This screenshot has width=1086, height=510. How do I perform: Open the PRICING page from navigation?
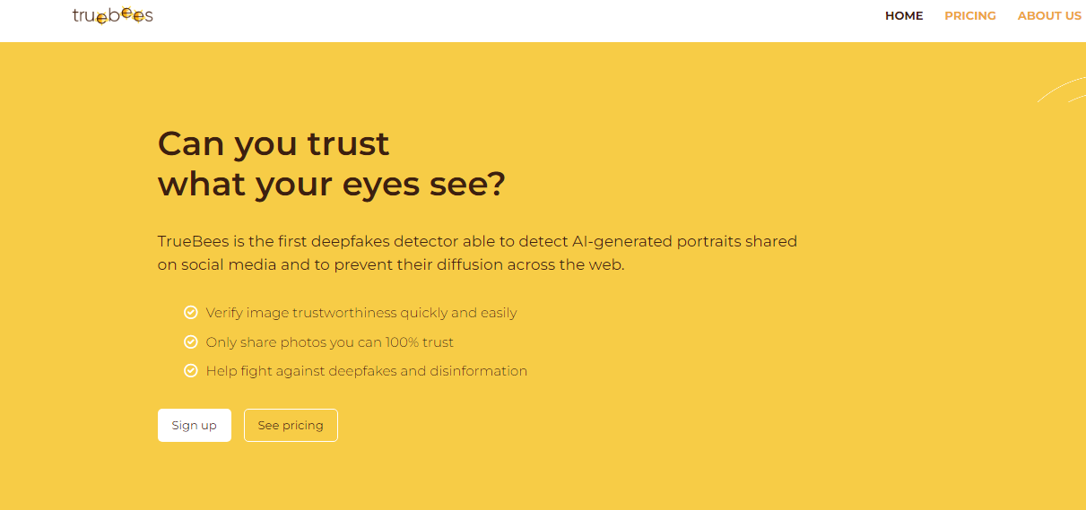(x=970, y=16)
